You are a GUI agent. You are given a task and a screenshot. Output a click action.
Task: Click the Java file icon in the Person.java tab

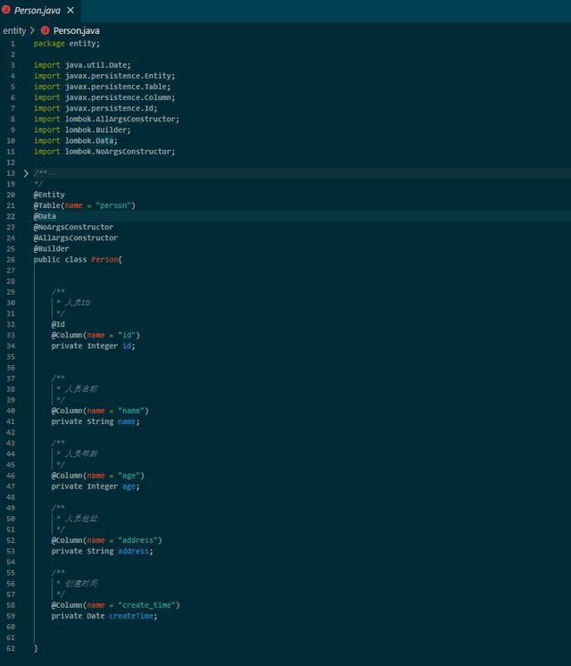7,10
